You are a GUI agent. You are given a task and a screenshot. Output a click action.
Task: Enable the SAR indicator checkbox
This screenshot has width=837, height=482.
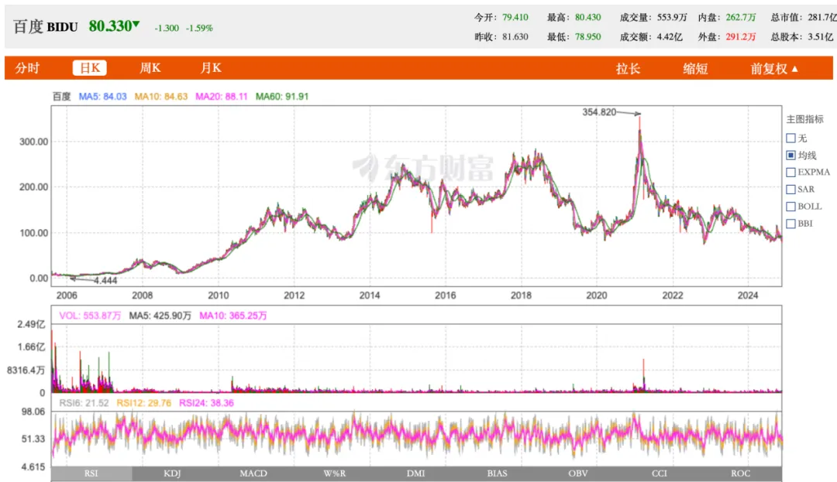(x=791, y=190)
